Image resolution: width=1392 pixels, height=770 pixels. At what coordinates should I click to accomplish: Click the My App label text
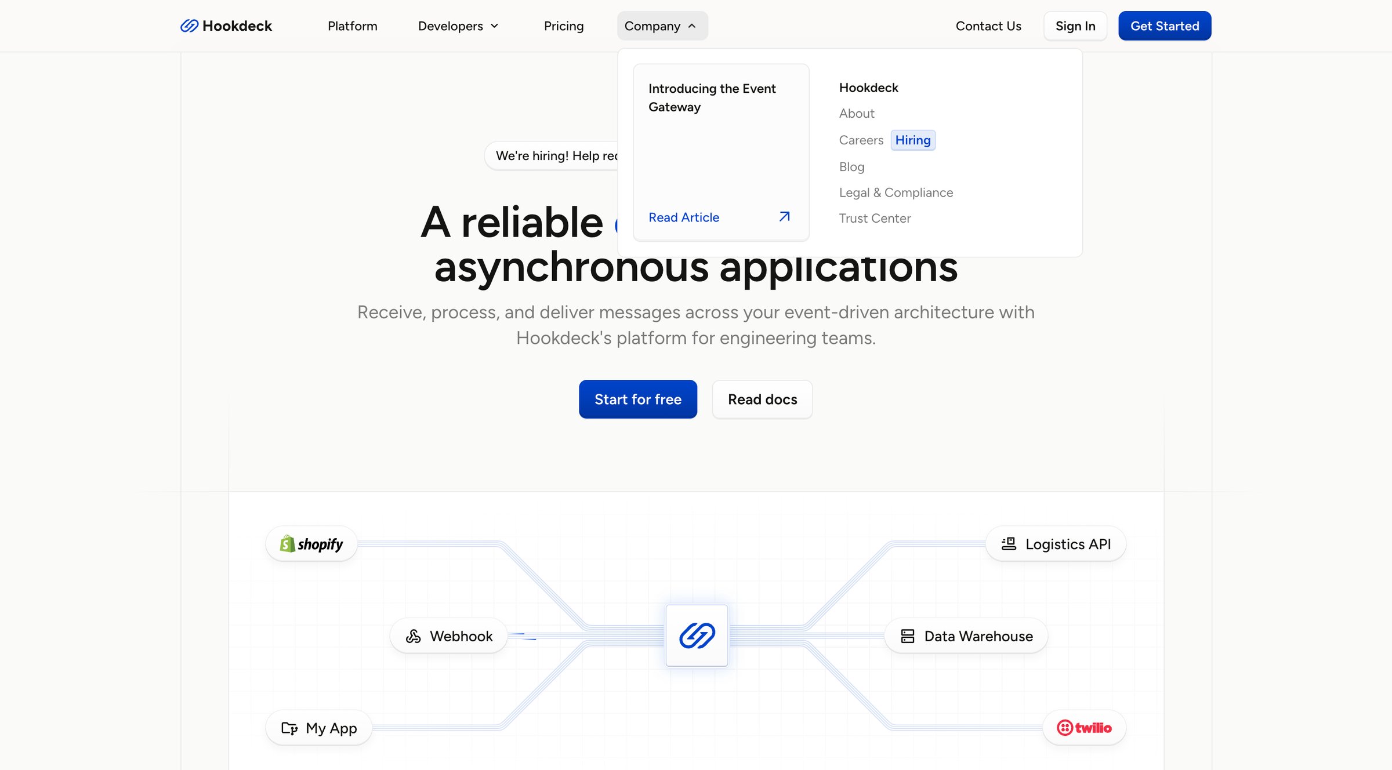(331, 728)
